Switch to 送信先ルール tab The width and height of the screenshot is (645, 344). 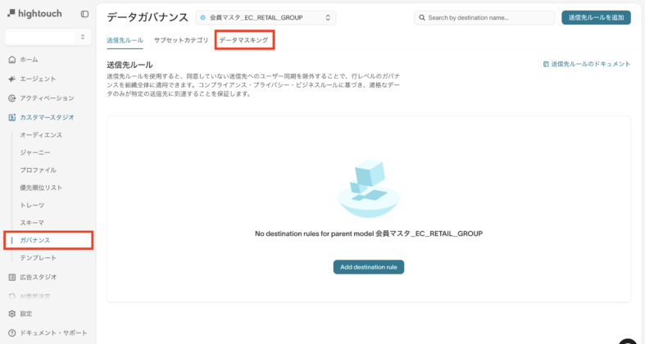coord(125,40)
